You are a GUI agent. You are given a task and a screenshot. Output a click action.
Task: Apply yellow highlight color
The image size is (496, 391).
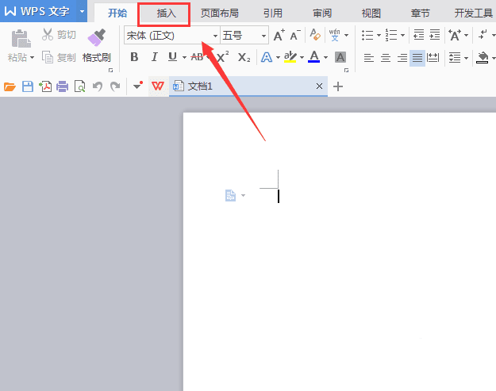[x=290, y=57]
